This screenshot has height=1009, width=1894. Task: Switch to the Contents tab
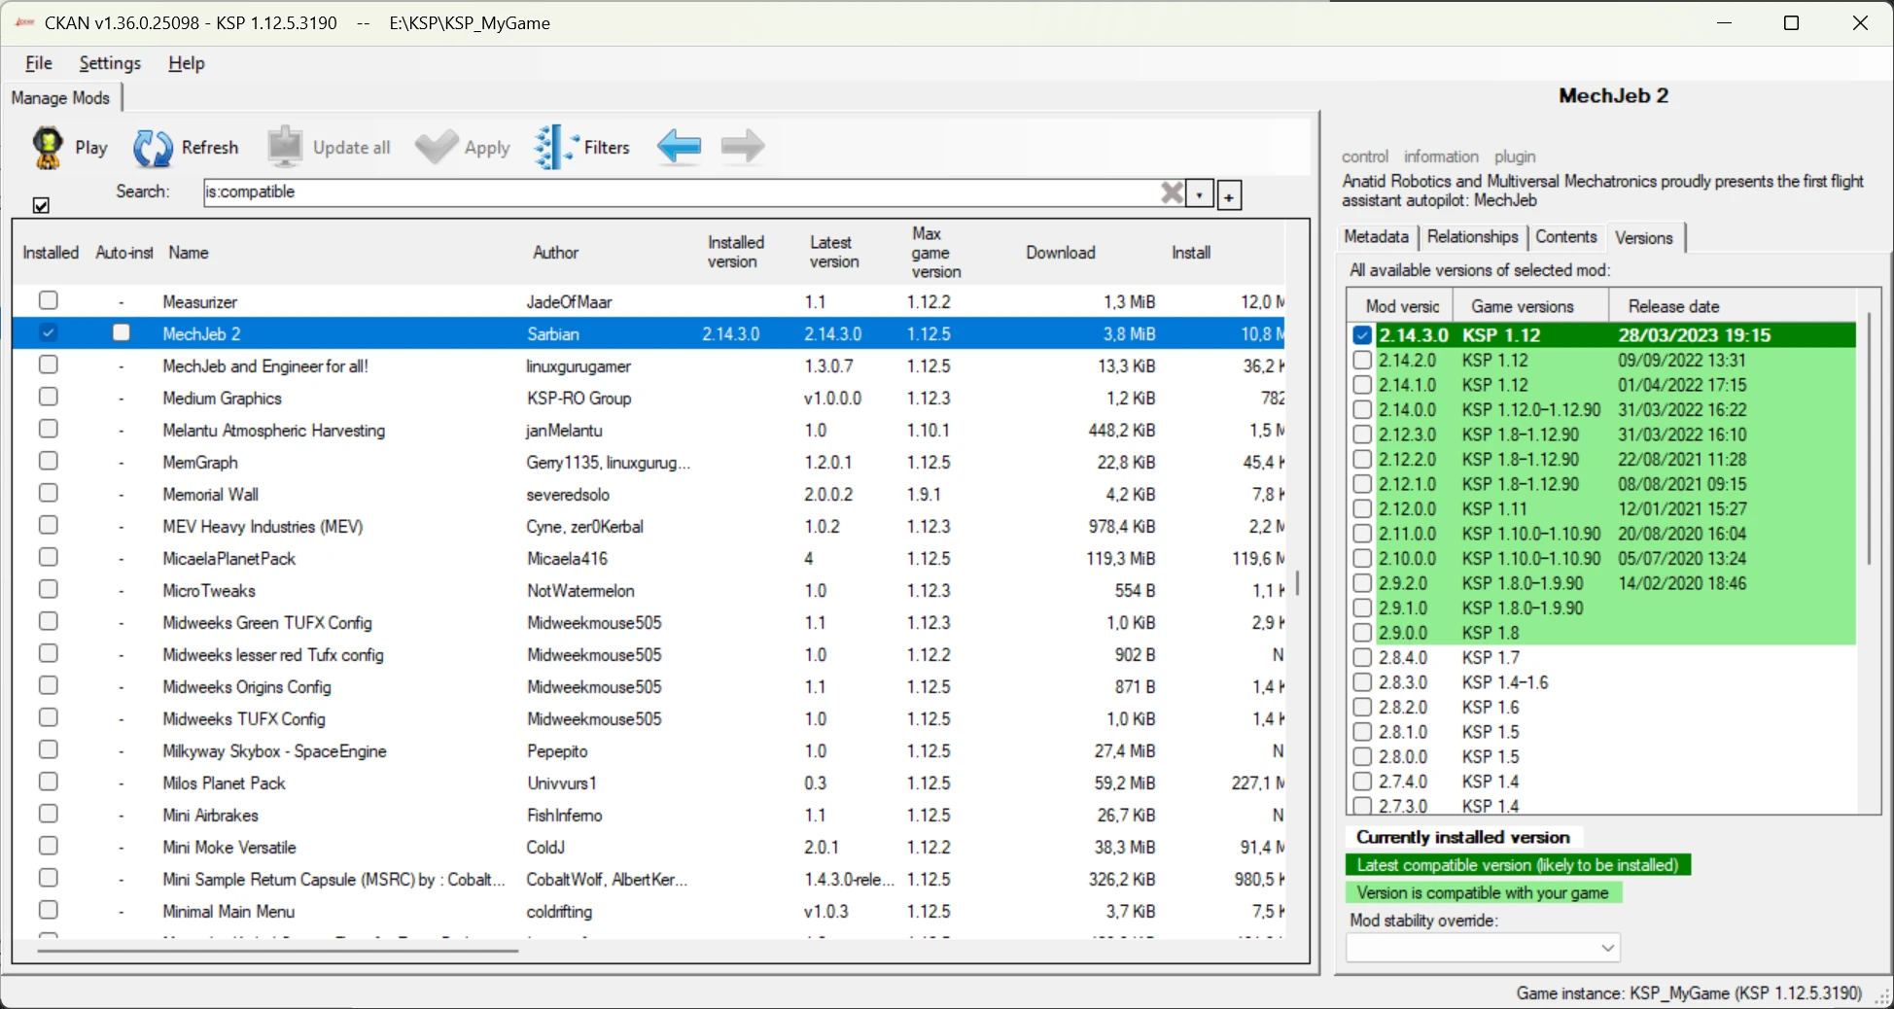point(1566,237)
